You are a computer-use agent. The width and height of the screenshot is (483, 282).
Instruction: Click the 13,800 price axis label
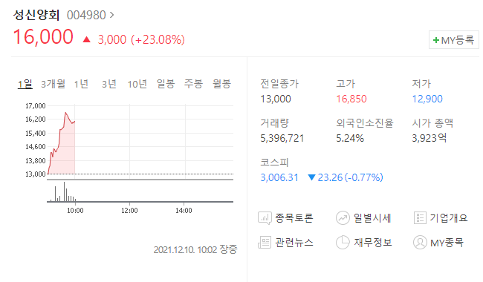[36, 160]
